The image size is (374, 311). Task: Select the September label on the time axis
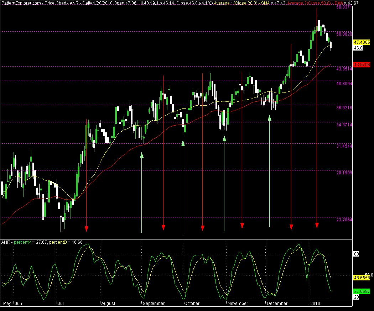(154, 304)
